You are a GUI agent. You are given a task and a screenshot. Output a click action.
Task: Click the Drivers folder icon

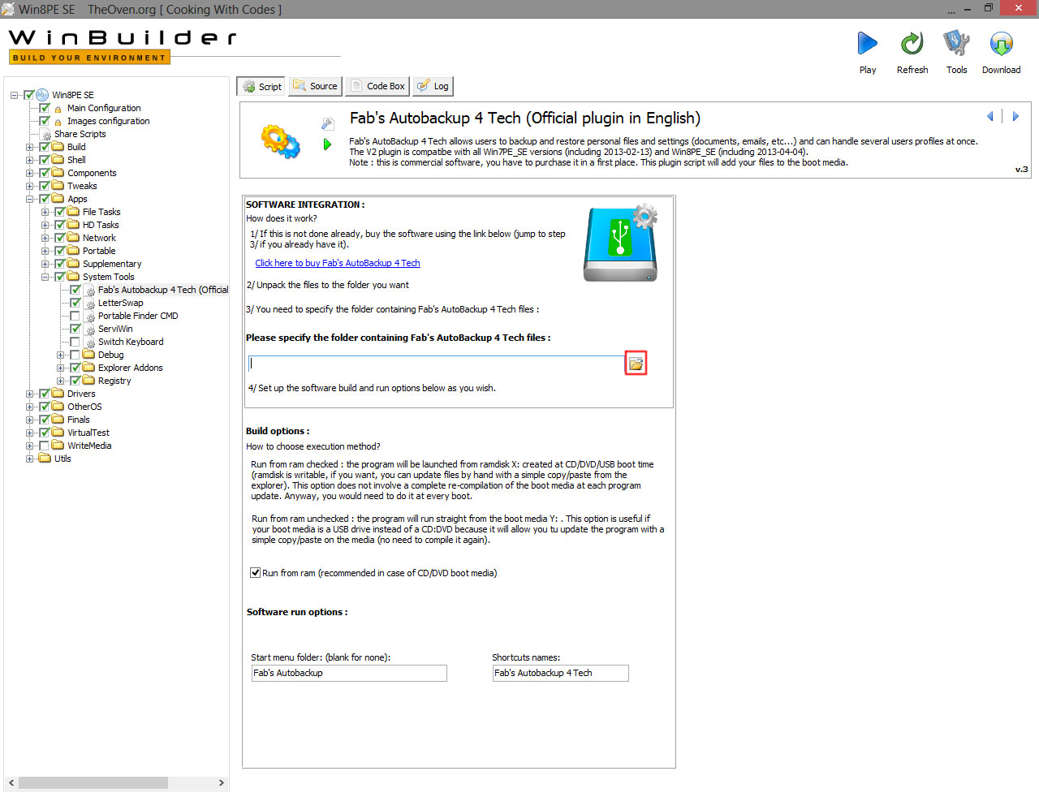pos(58,394)
